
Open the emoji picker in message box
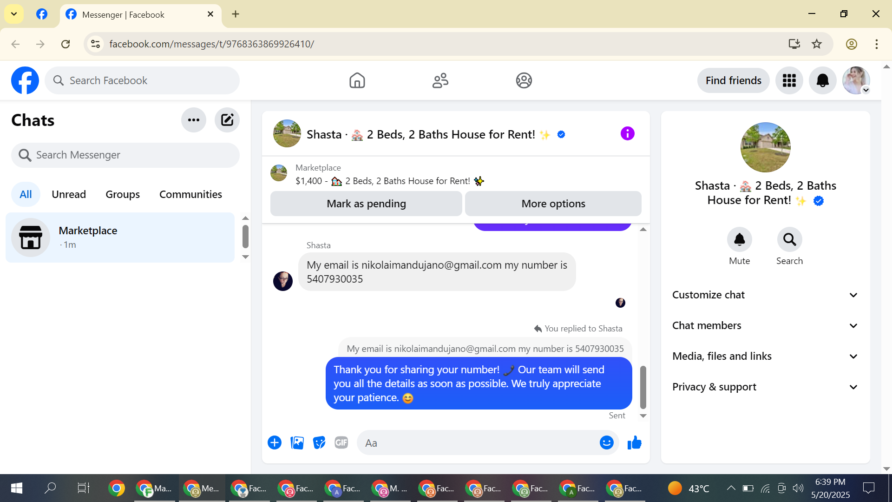[606, 443]
